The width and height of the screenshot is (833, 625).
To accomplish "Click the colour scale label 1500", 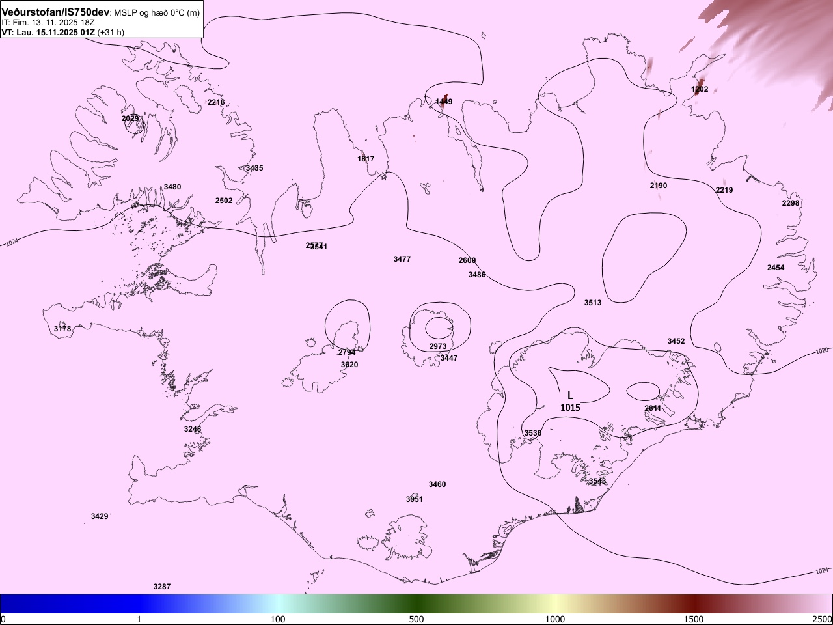I will pyautogui.click(x=694, y=618).
